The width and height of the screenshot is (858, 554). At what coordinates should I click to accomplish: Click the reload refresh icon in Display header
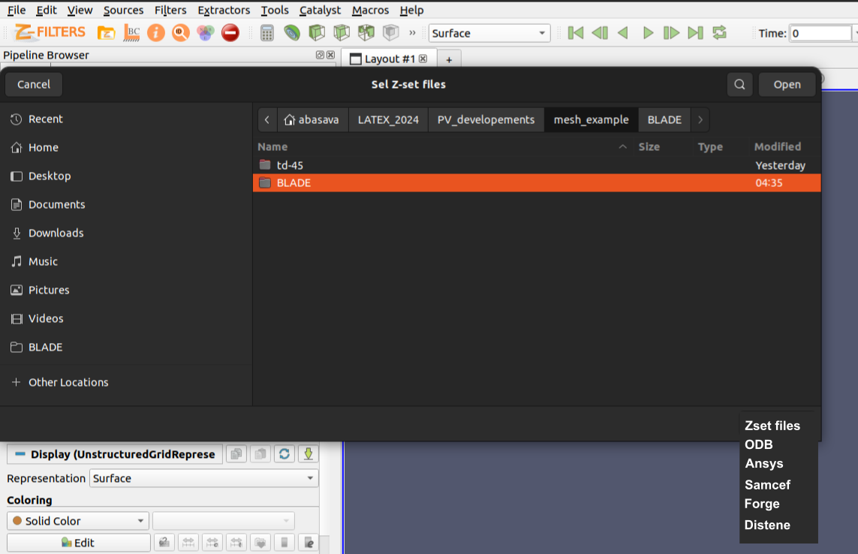pos(284,454)
